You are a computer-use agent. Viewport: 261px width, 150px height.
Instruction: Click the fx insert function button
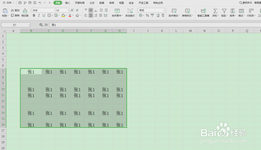(46, 25)
